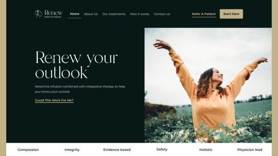Select the Holistic value label

(206, 150)
